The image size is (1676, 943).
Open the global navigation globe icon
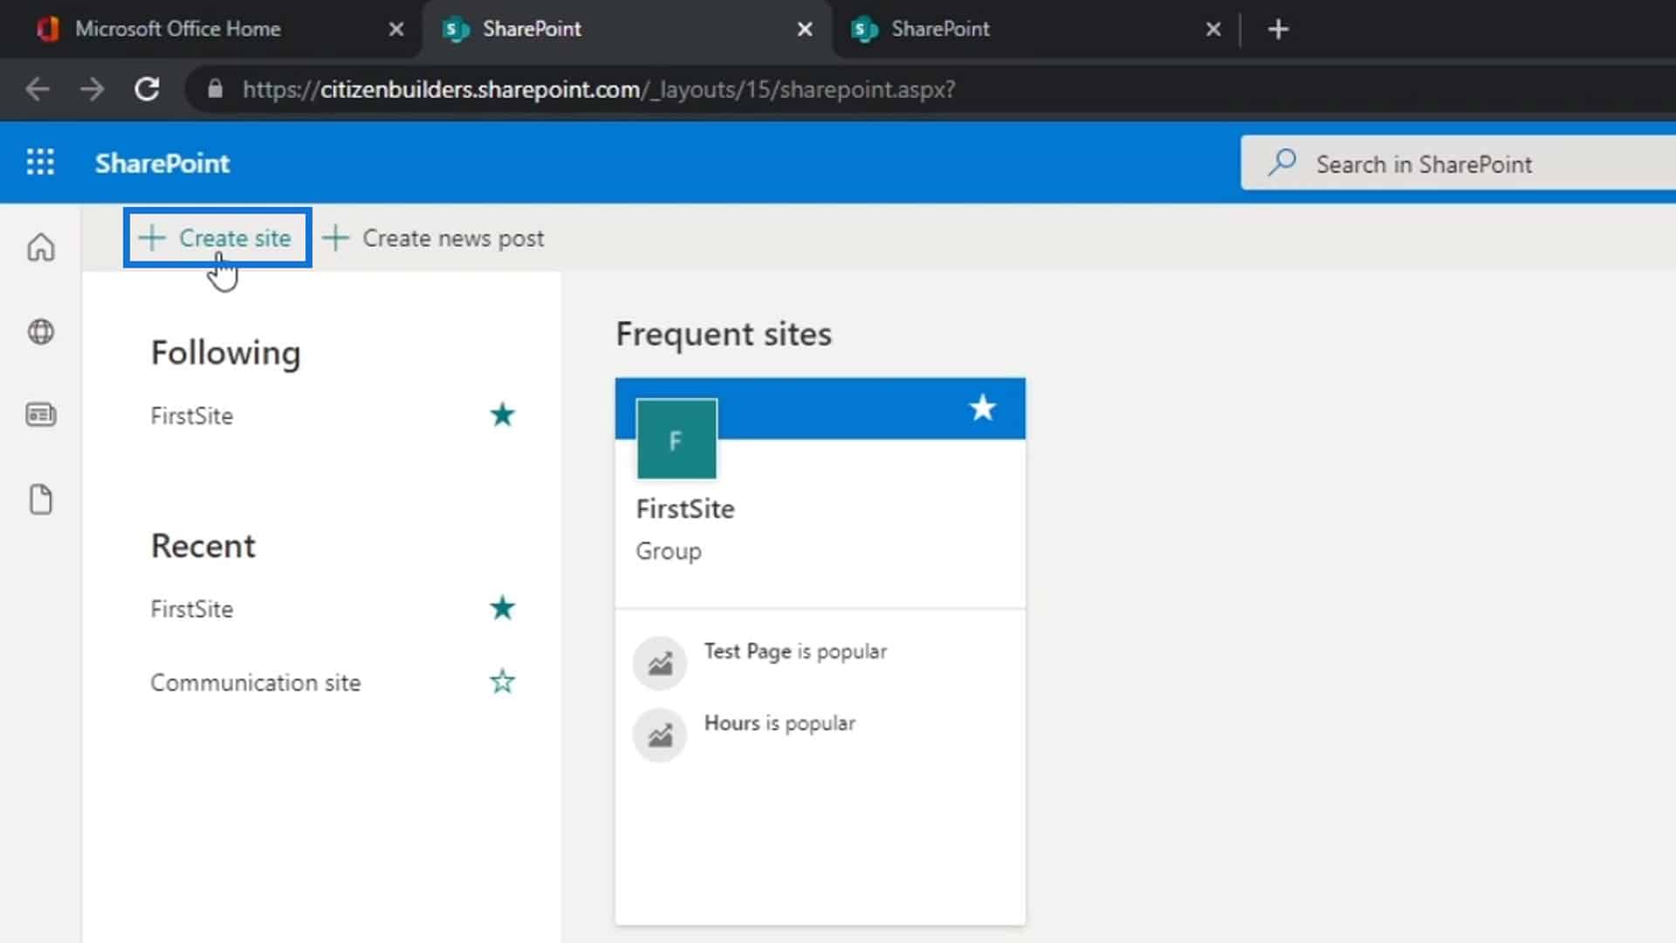pos(41,332)
